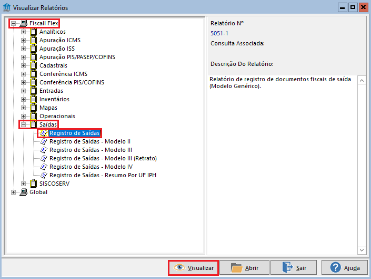The image size is (371, 279).
Task: Expand the Operacionais folder
Action: click(x=23, y=116)
